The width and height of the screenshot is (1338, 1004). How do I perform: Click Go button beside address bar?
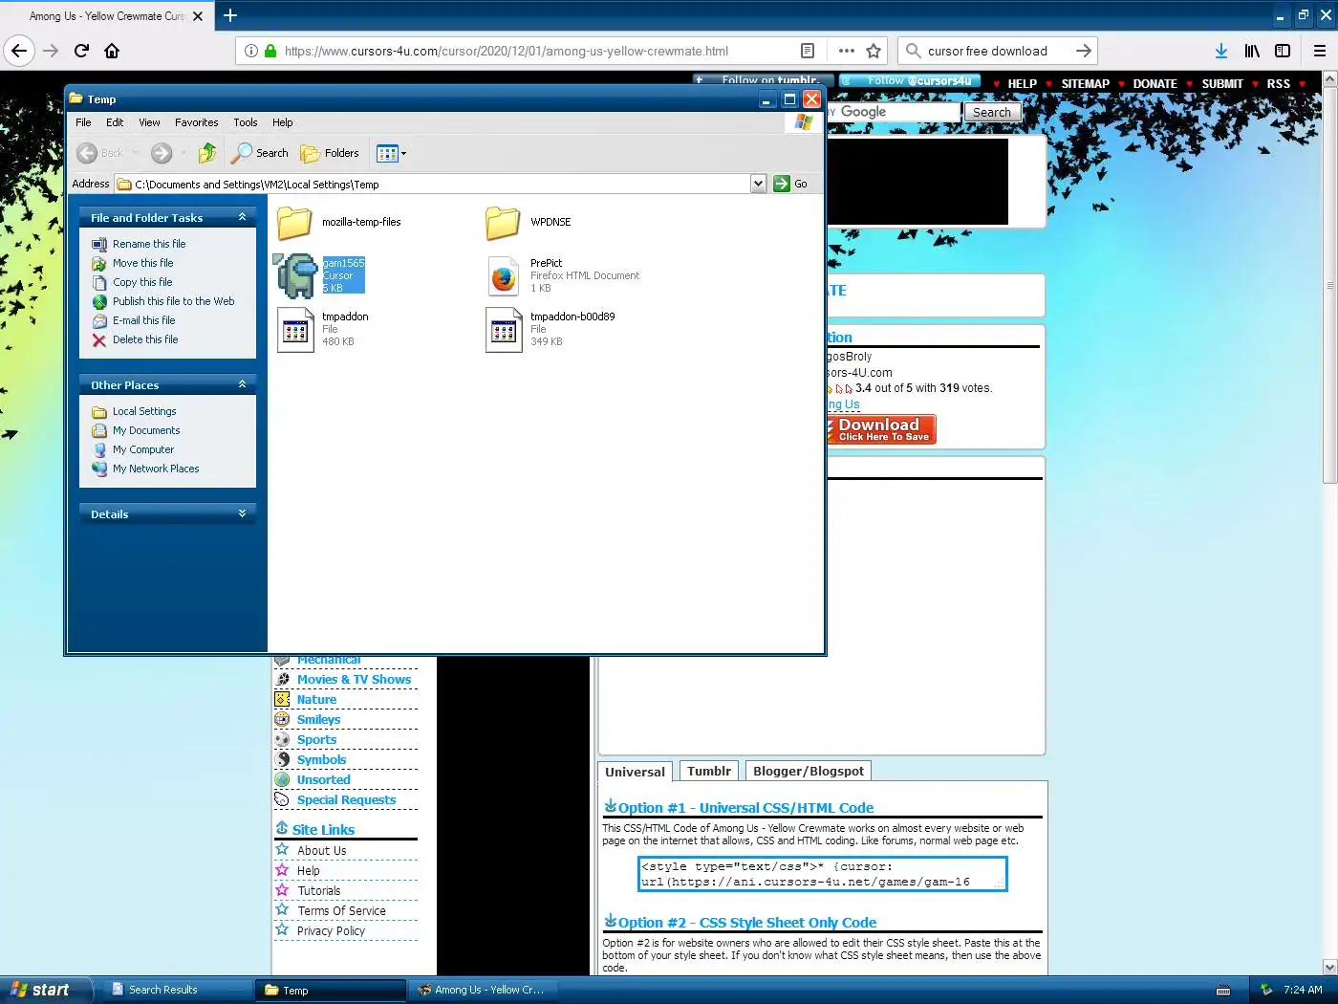[791, 184]
